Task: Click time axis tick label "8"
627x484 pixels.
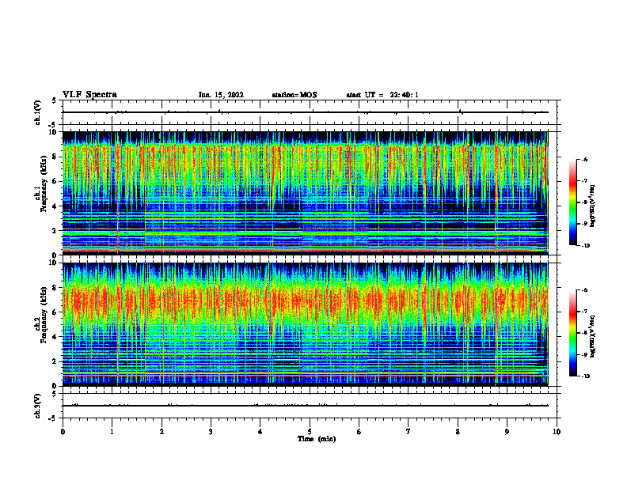Action: [x=458, y=432]
